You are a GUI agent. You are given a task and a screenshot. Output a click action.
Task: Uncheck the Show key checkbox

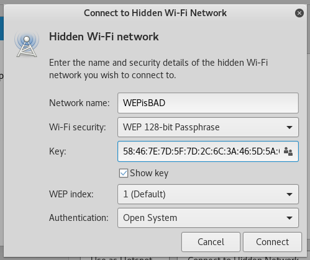coord(124,173)
